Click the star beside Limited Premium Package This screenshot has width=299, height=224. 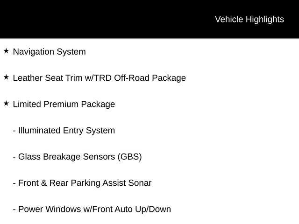[x=6, y=104]
